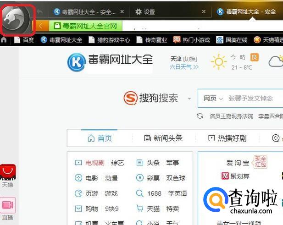Image resolution: width=283 pixels, height=225 pixels.
Task: Click the shopping cart icon beside 天猫
Action: (x=140, y=209)
